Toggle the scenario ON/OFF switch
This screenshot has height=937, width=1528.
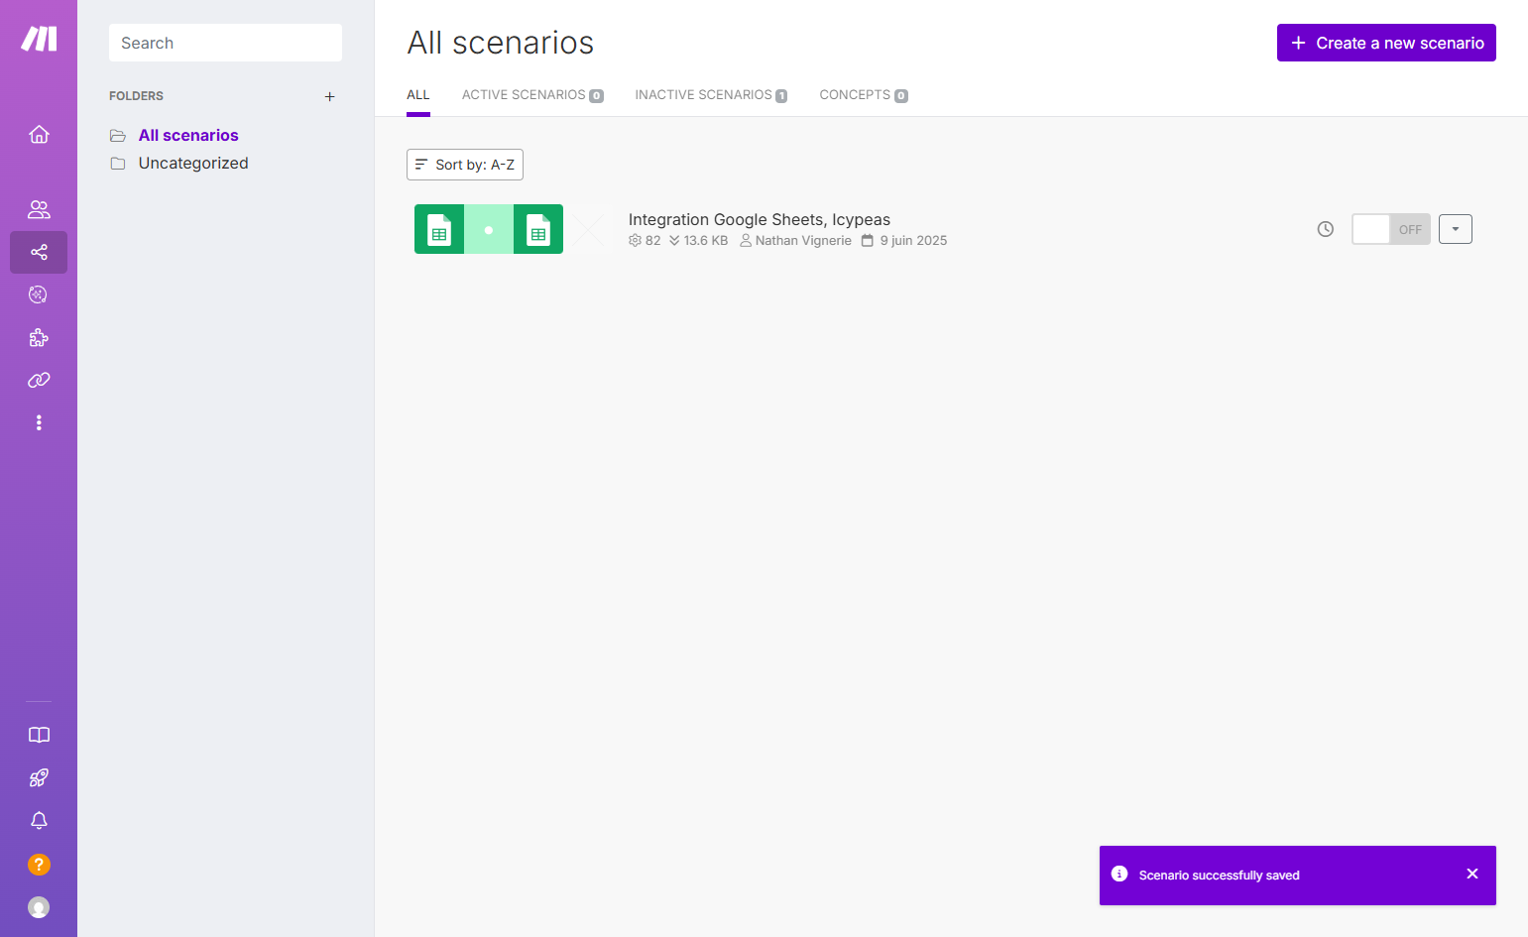pyautogui.click(x=1391, y=229)
